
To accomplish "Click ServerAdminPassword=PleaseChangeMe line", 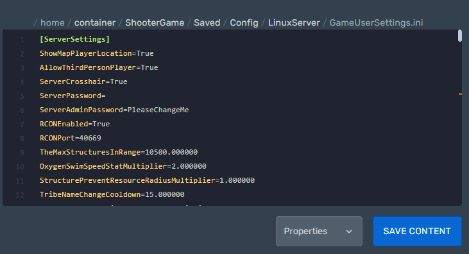I will pyautogui.click(x=114, y=110).
